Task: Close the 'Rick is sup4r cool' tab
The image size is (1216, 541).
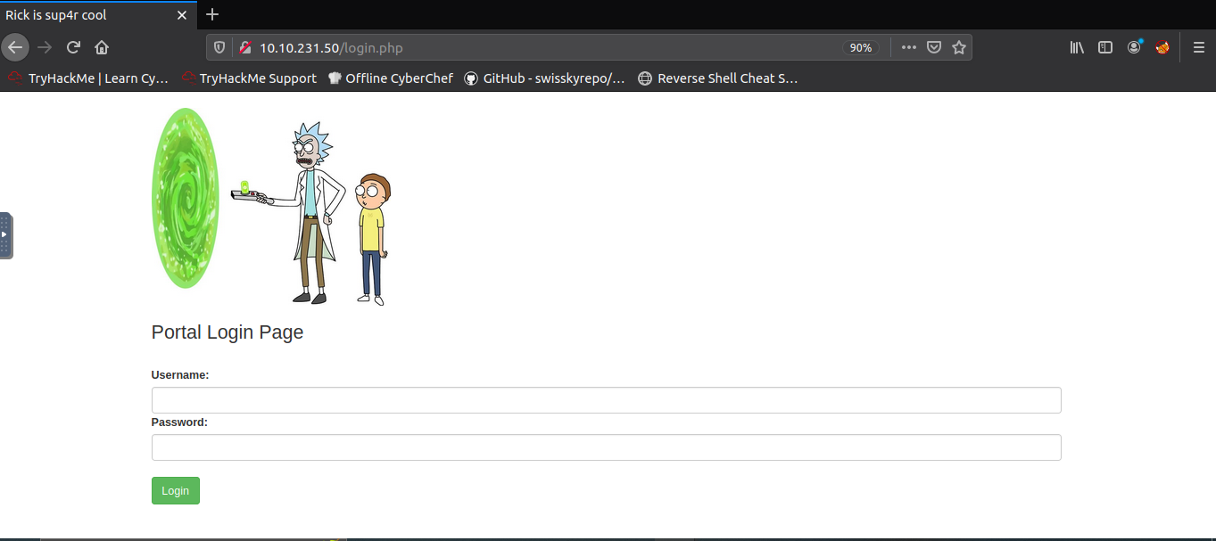Action: pos(182,15)
